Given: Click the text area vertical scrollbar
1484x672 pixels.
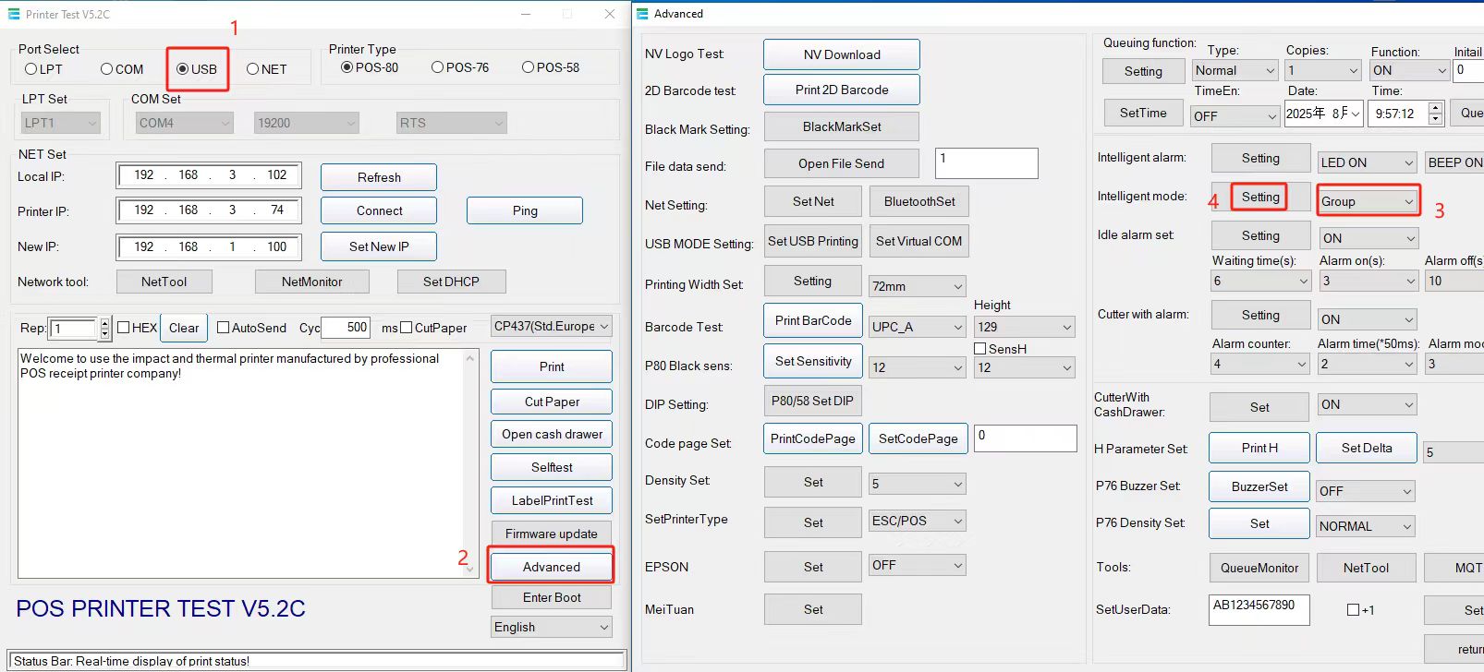Looking at the screenshot, I should click(469, 463).
